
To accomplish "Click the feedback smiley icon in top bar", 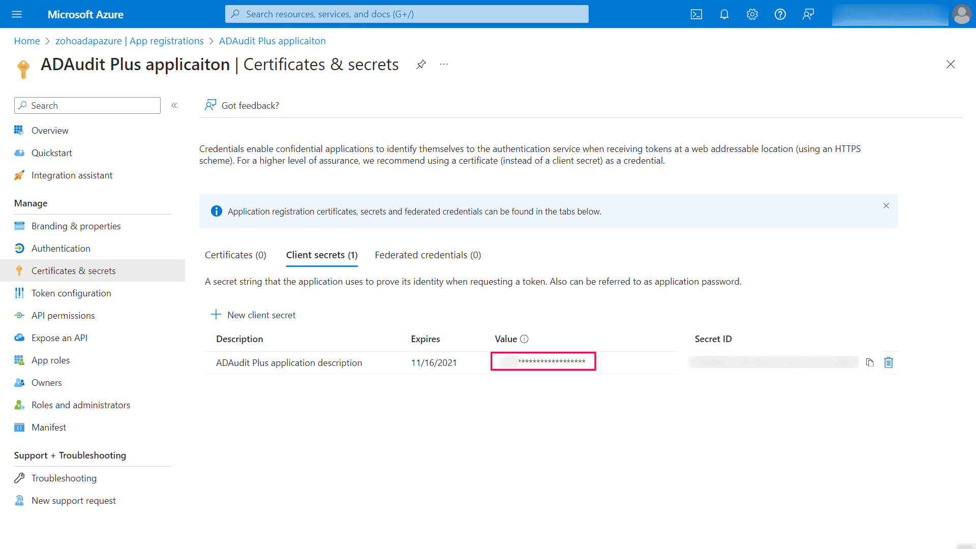I will 808,14.
